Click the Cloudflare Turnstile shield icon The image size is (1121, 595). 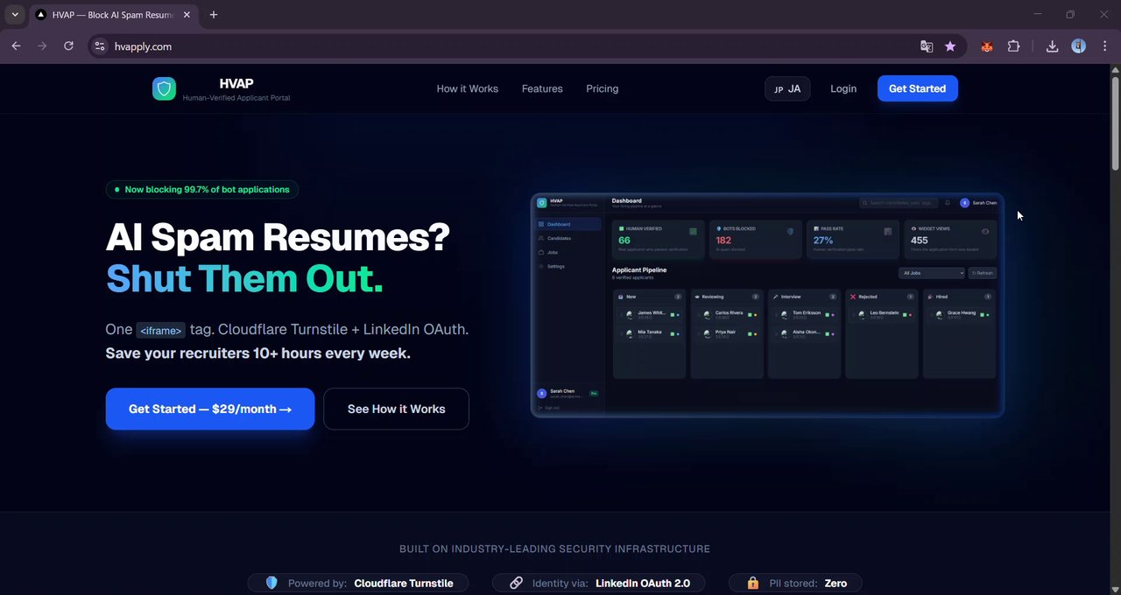(271, 583)
